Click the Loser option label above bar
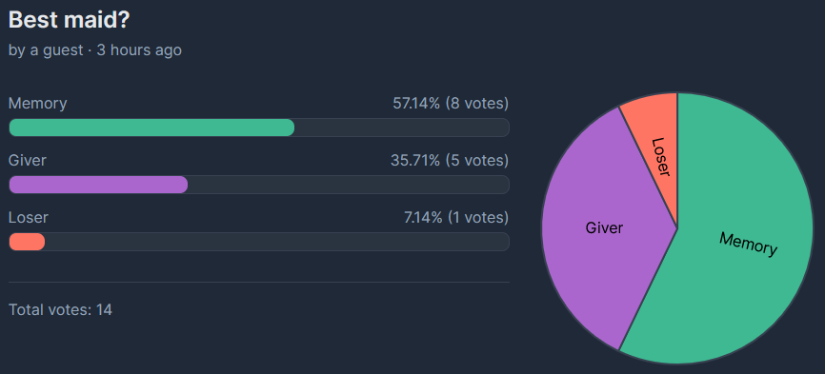 pyautogui.click(x=29, y=218)
